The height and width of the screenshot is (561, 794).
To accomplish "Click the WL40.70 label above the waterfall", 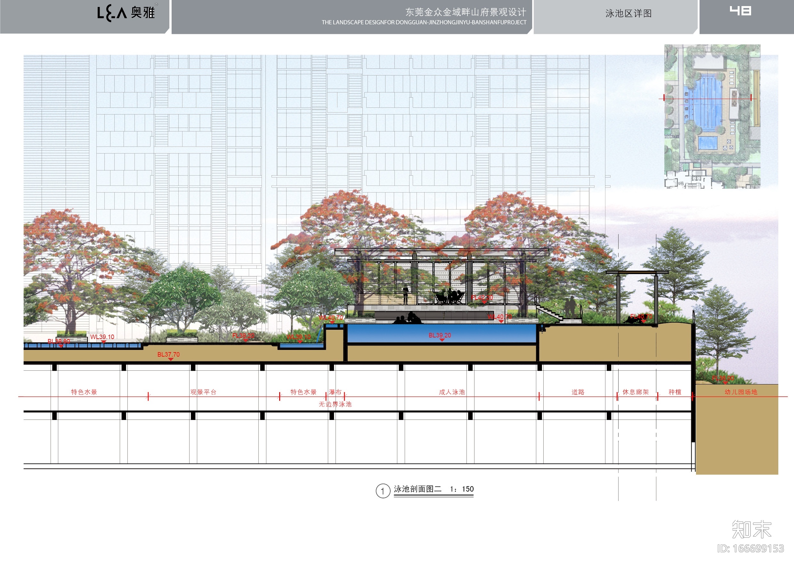I will [x=331, y=318].
